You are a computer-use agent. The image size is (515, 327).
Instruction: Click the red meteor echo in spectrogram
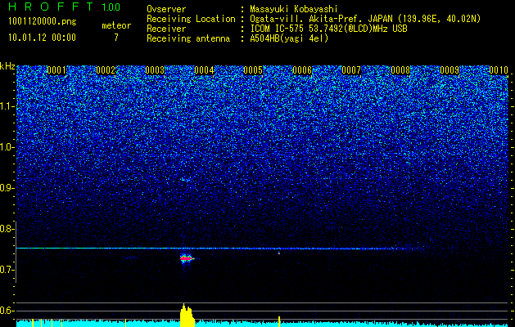click(x=187, y=258)
